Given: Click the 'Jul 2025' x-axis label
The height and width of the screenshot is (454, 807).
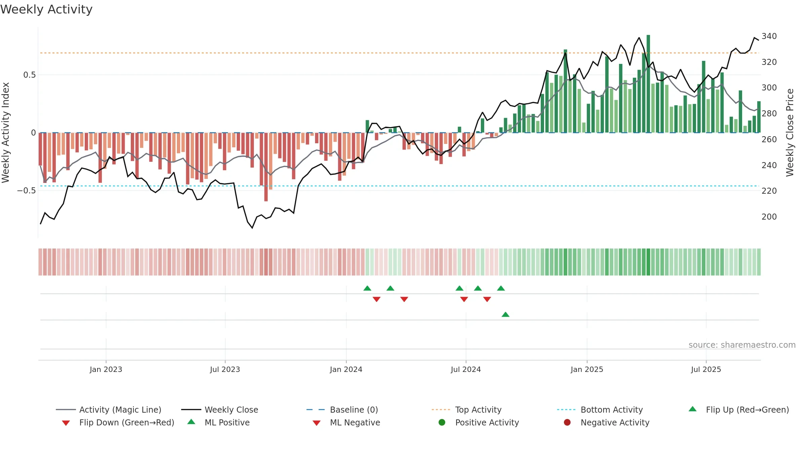Looking at the screenshot, I should (x=706, y=370).
